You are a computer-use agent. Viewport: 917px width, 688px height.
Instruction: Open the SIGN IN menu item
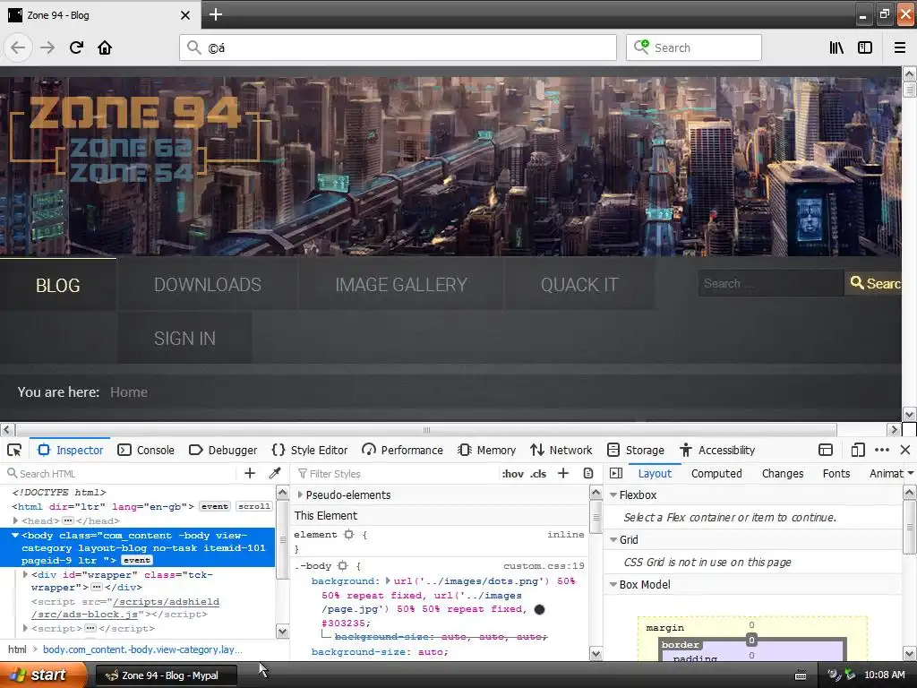184,338
